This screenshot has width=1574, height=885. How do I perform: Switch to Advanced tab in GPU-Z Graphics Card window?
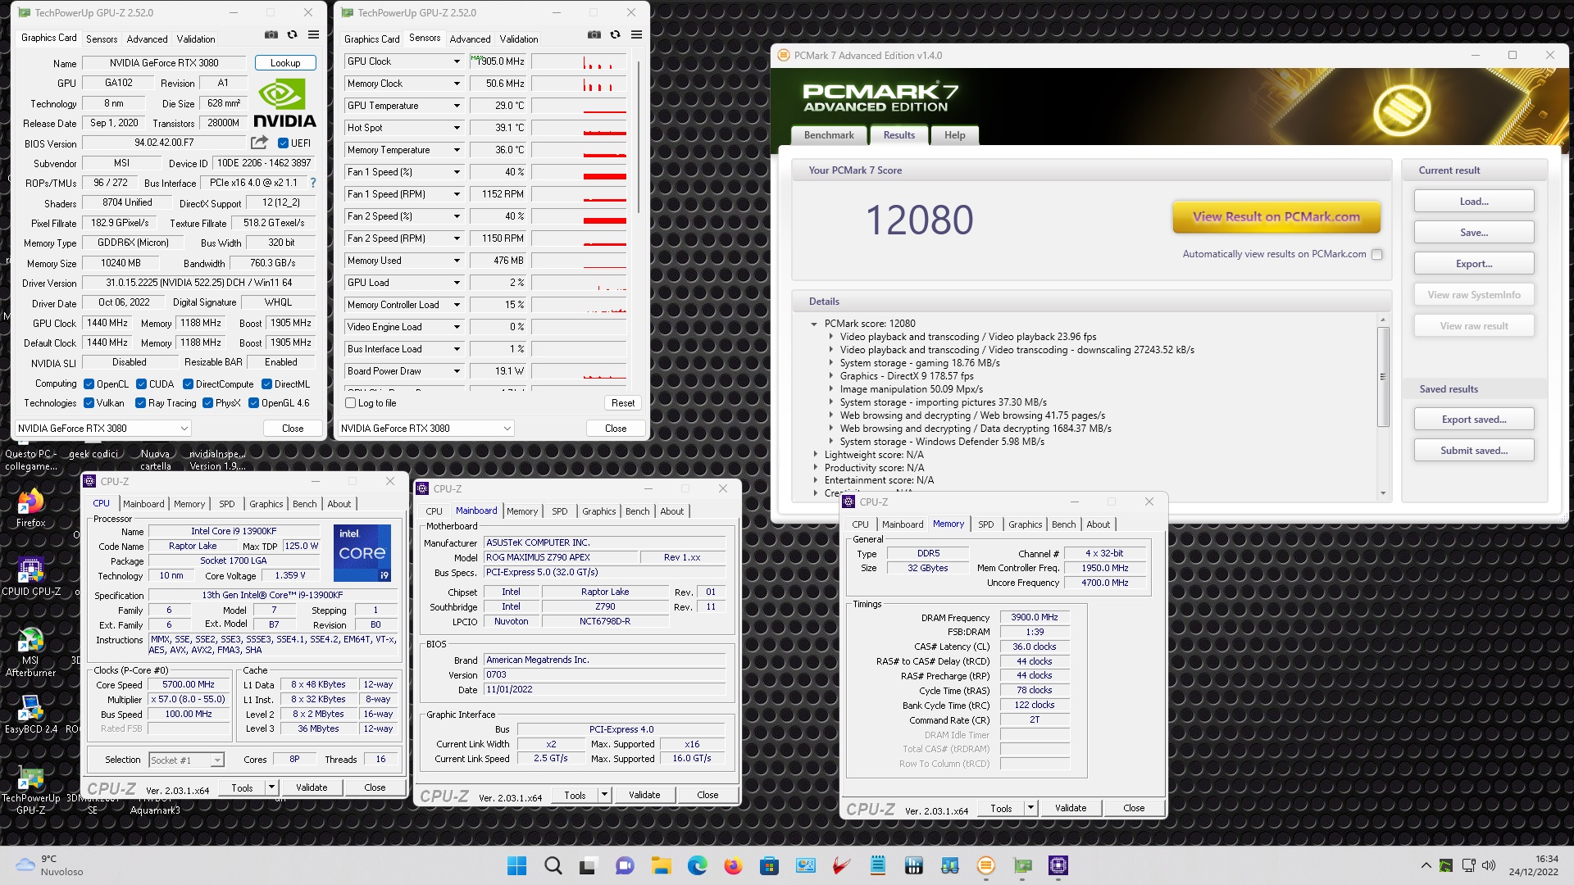147,39
